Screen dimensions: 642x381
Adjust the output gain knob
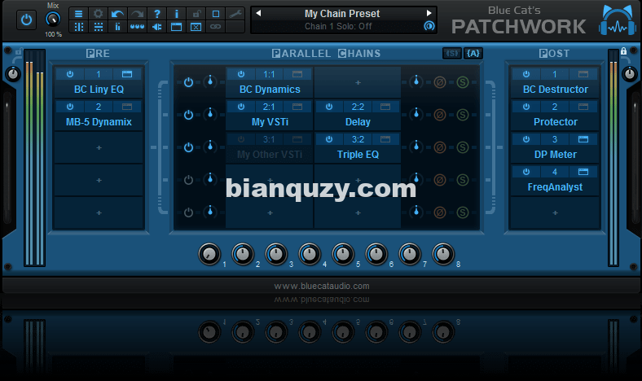[629, 74]
